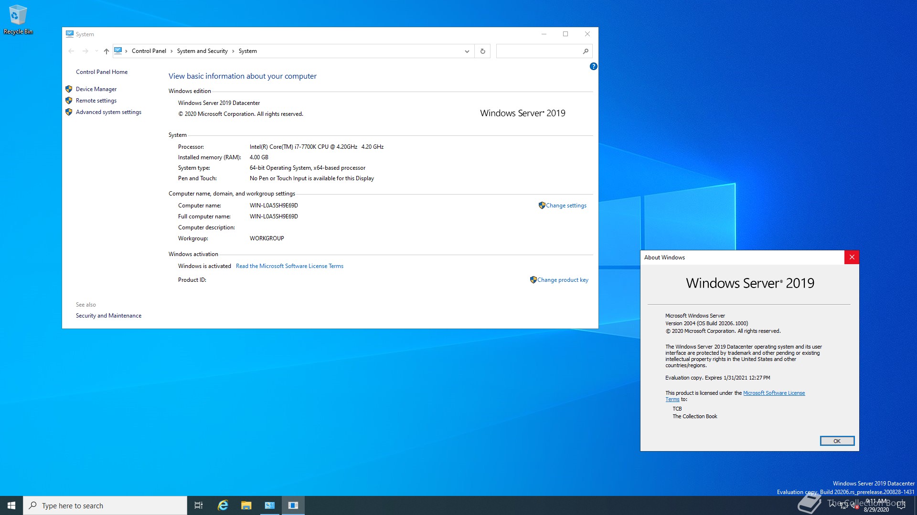
Task: Open Advanced system settings link
Action: [x=108, y=112]
